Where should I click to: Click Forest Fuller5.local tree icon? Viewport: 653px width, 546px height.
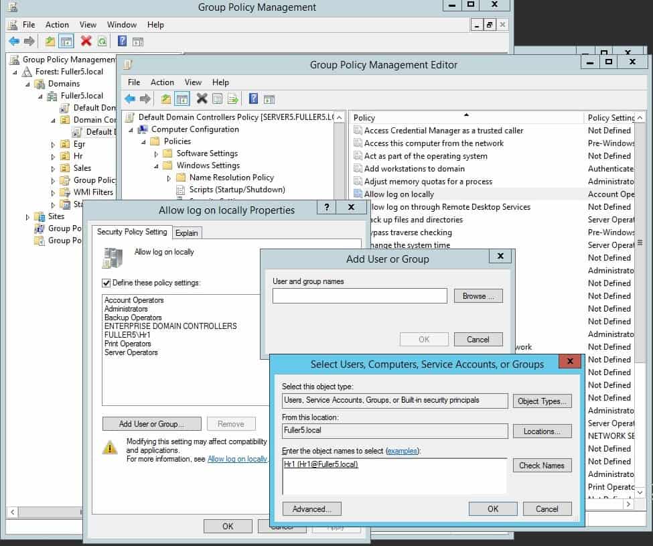(27, 72)
